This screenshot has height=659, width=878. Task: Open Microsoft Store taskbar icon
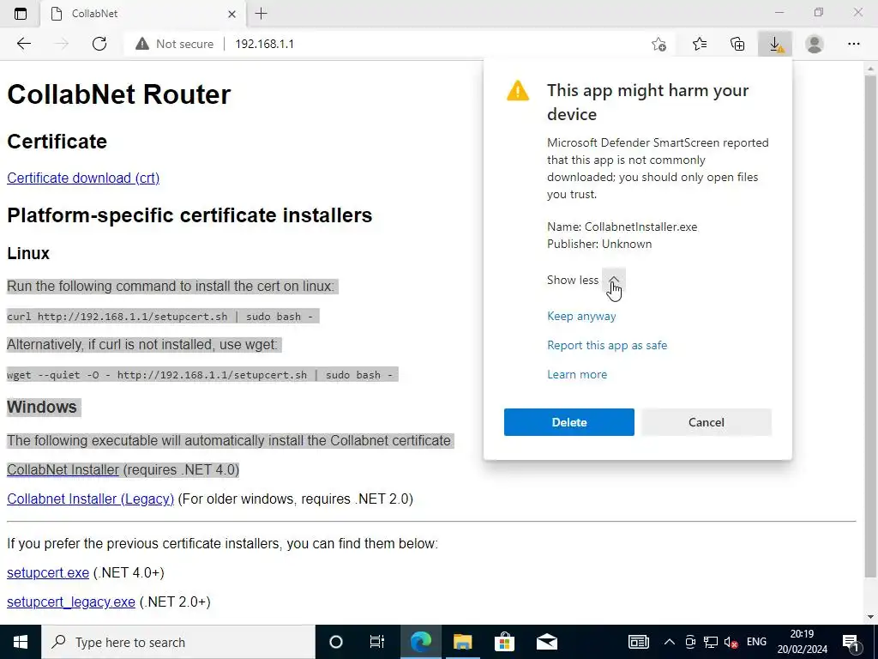(x=504, y=642)
